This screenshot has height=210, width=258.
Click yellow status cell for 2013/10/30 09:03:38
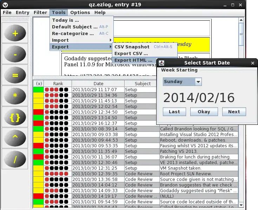(x=39, y=134)
